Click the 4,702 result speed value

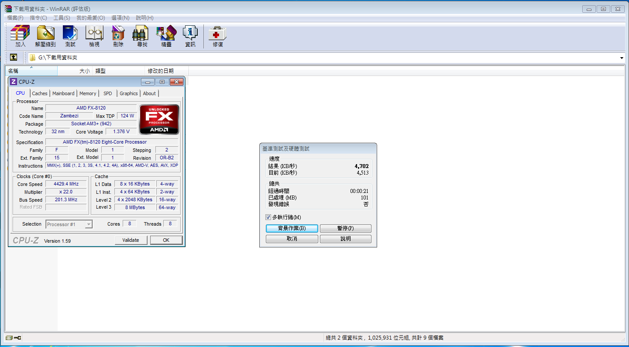361,166
